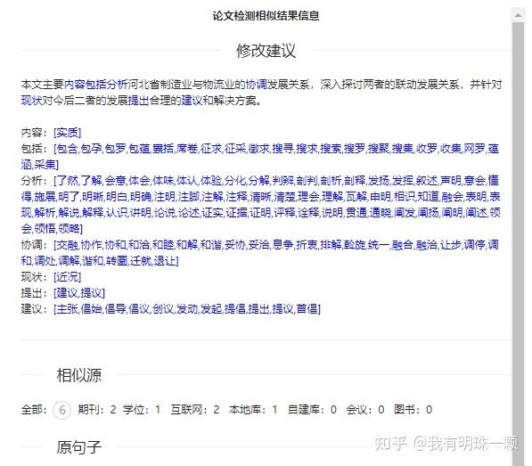Filter similar sources by 期刊: 2
This screenshot has width=532, height=466.
pyautogui.click(x=97, y=410)
